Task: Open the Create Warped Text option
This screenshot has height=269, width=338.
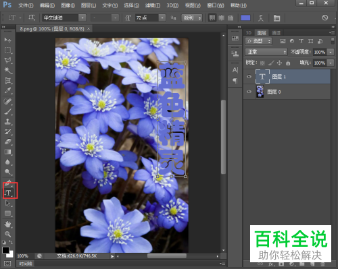Action: tap(261, 18)
